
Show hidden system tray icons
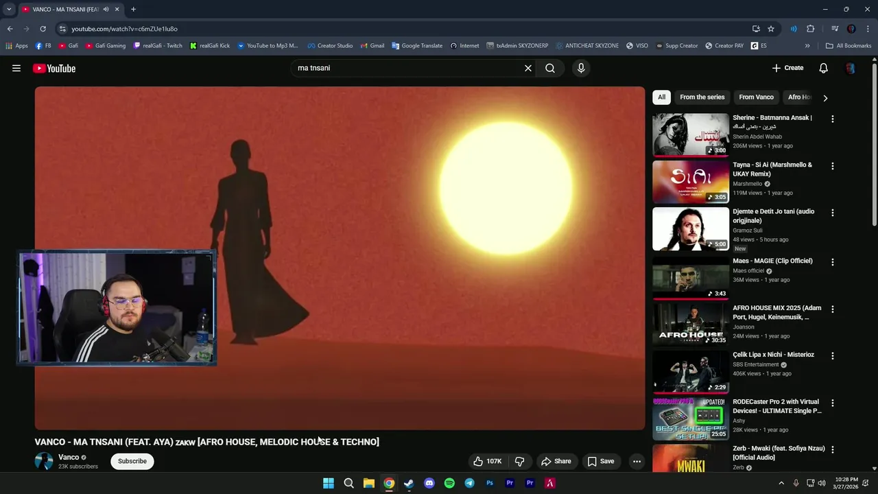(781, 483)
